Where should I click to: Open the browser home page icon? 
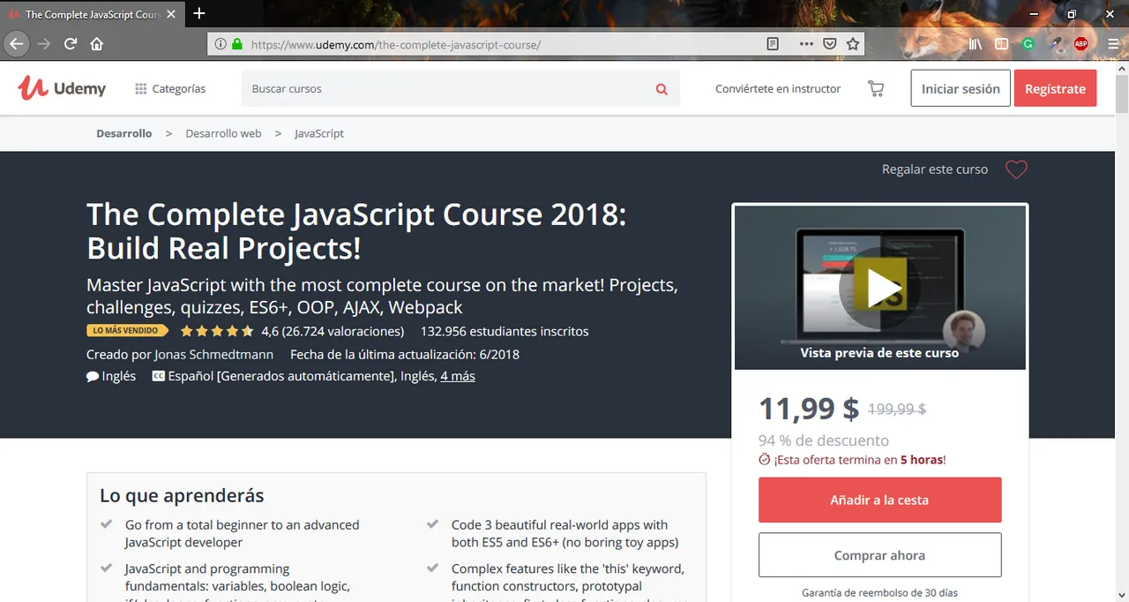(x=97, y=43)
